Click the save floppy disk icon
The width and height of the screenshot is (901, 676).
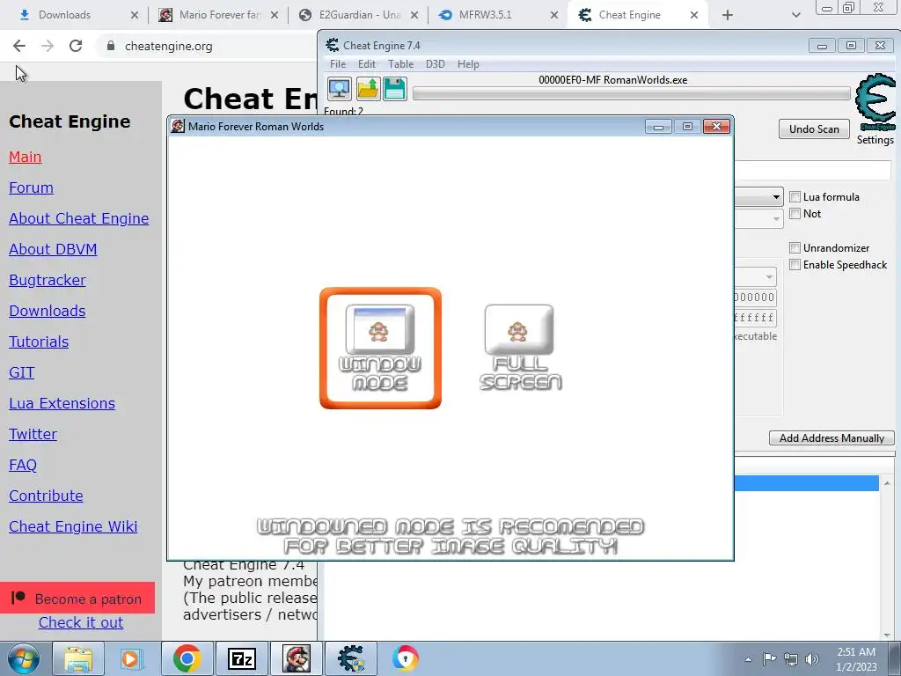pos(395,89)
